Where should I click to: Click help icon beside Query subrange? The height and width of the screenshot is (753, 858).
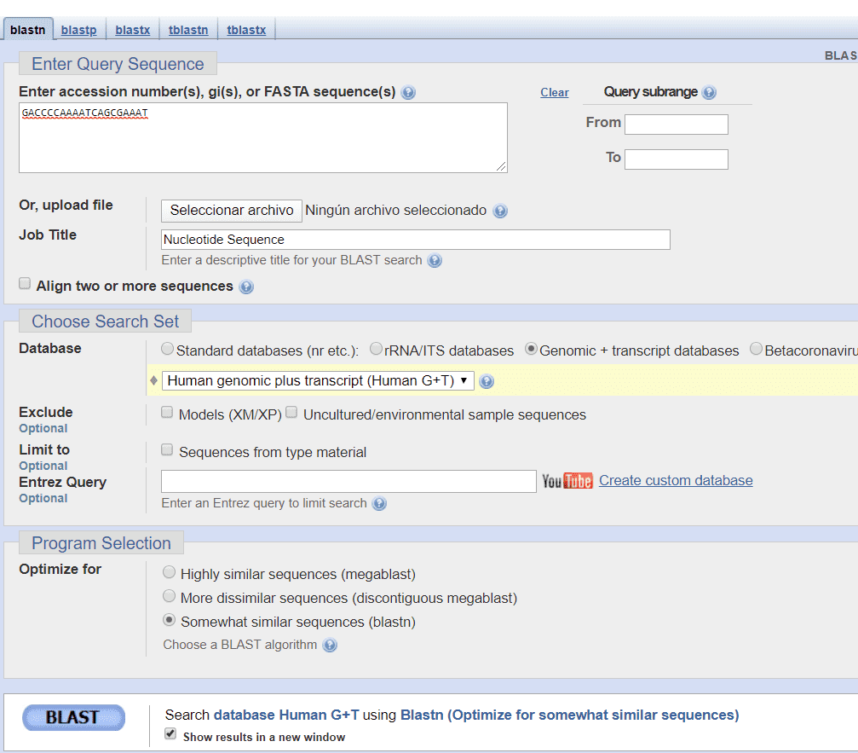pos(709,92)
